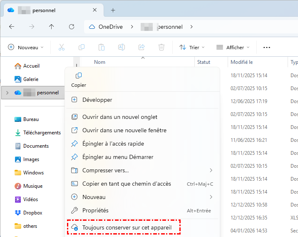Image resolution: width=298 pixels, height=237 pixels.
Task: Click the Back navigation arrow
Action: point(12,27)
